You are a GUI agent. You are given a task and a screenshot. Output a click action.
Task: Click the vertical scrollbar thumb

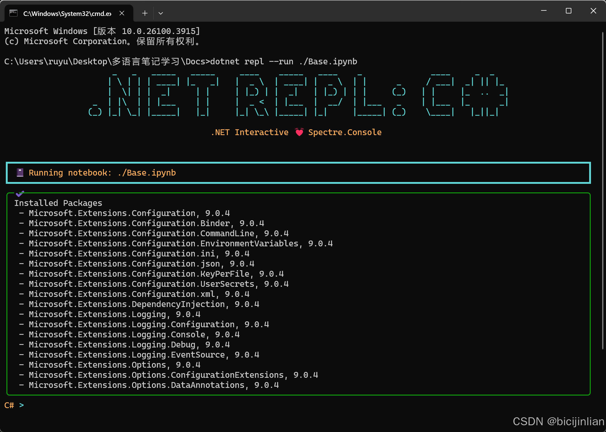[602, 190]
